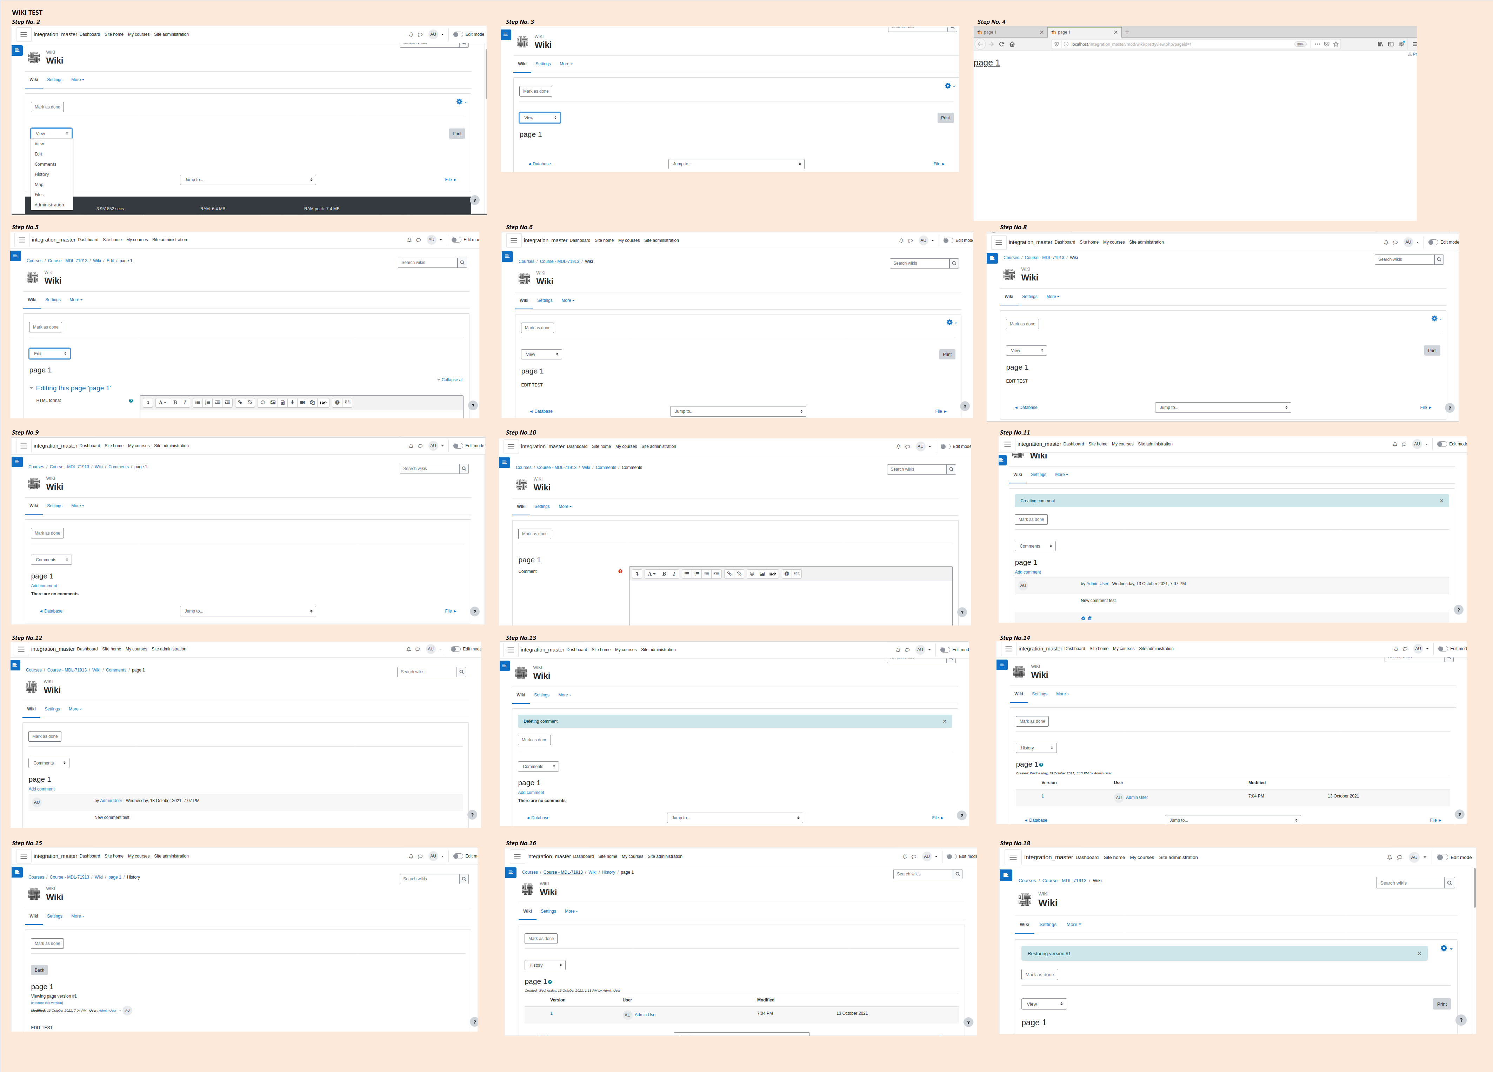The width and height of the screenshot is (1493, 1072).
Task: Select History option in Step 2 open dropdown
Action: (42, 174)
